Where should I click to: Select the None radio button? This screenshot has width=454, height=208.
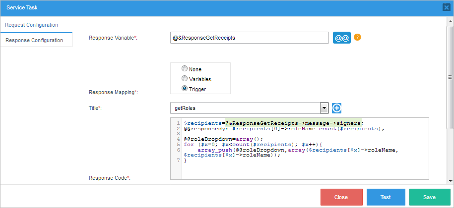(x=185, y=69)
